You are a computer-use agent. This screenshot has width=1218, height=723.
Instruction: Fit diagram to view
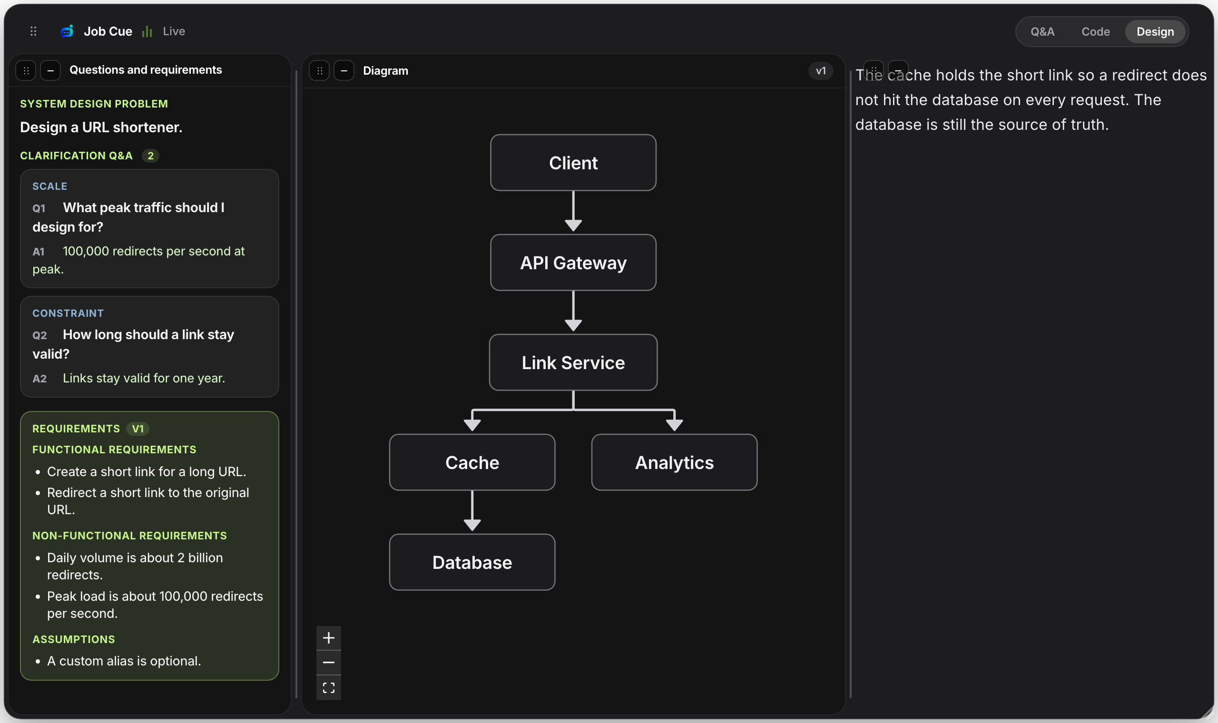click(329, 688)
